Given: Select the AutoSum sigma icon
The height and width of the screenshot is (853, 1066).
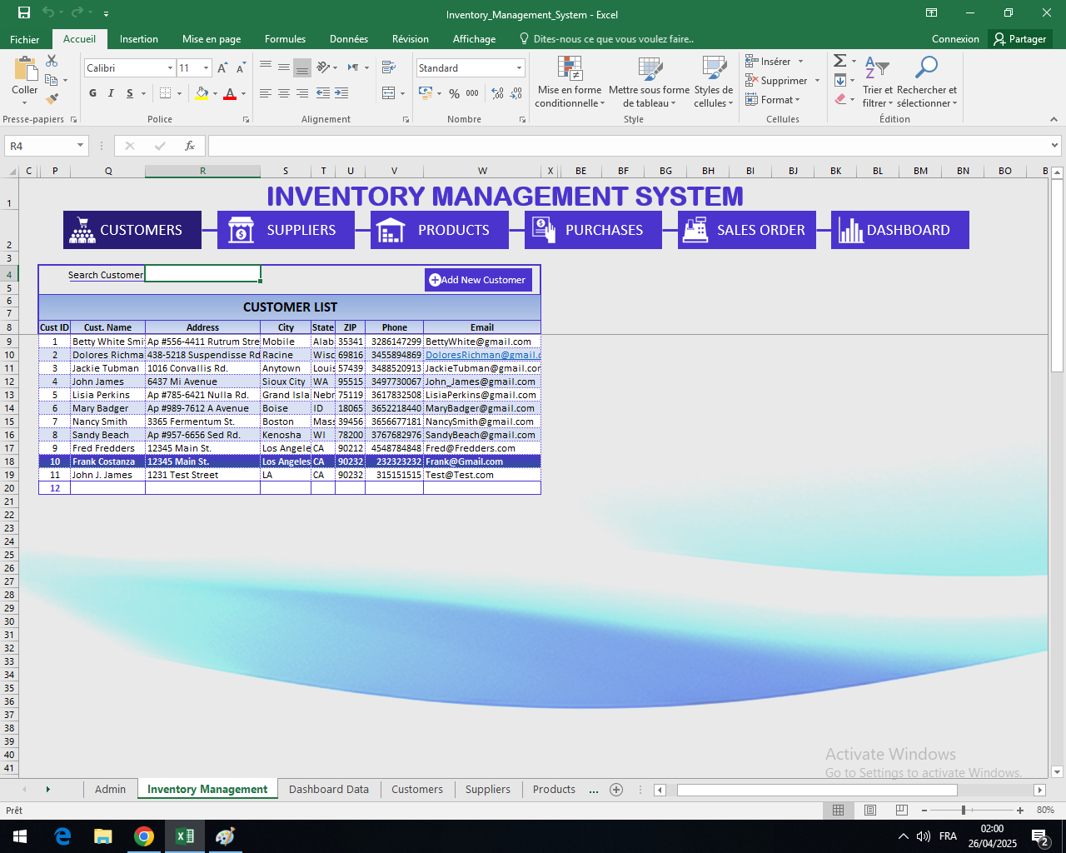Looking at the screenshot, I should [x=839, y=60].
